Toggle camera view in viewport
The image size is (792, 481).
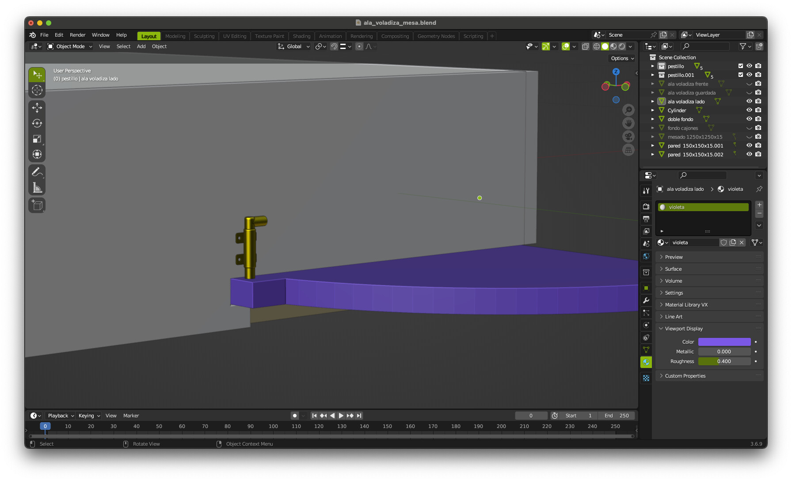click(x=628, y=136)
